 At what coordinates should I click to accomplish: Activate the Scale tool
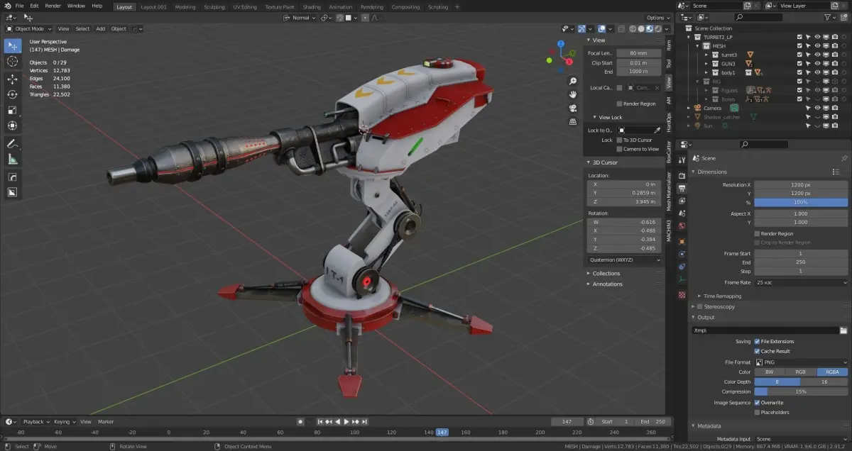pyautogui.click(x=12, y=110)
